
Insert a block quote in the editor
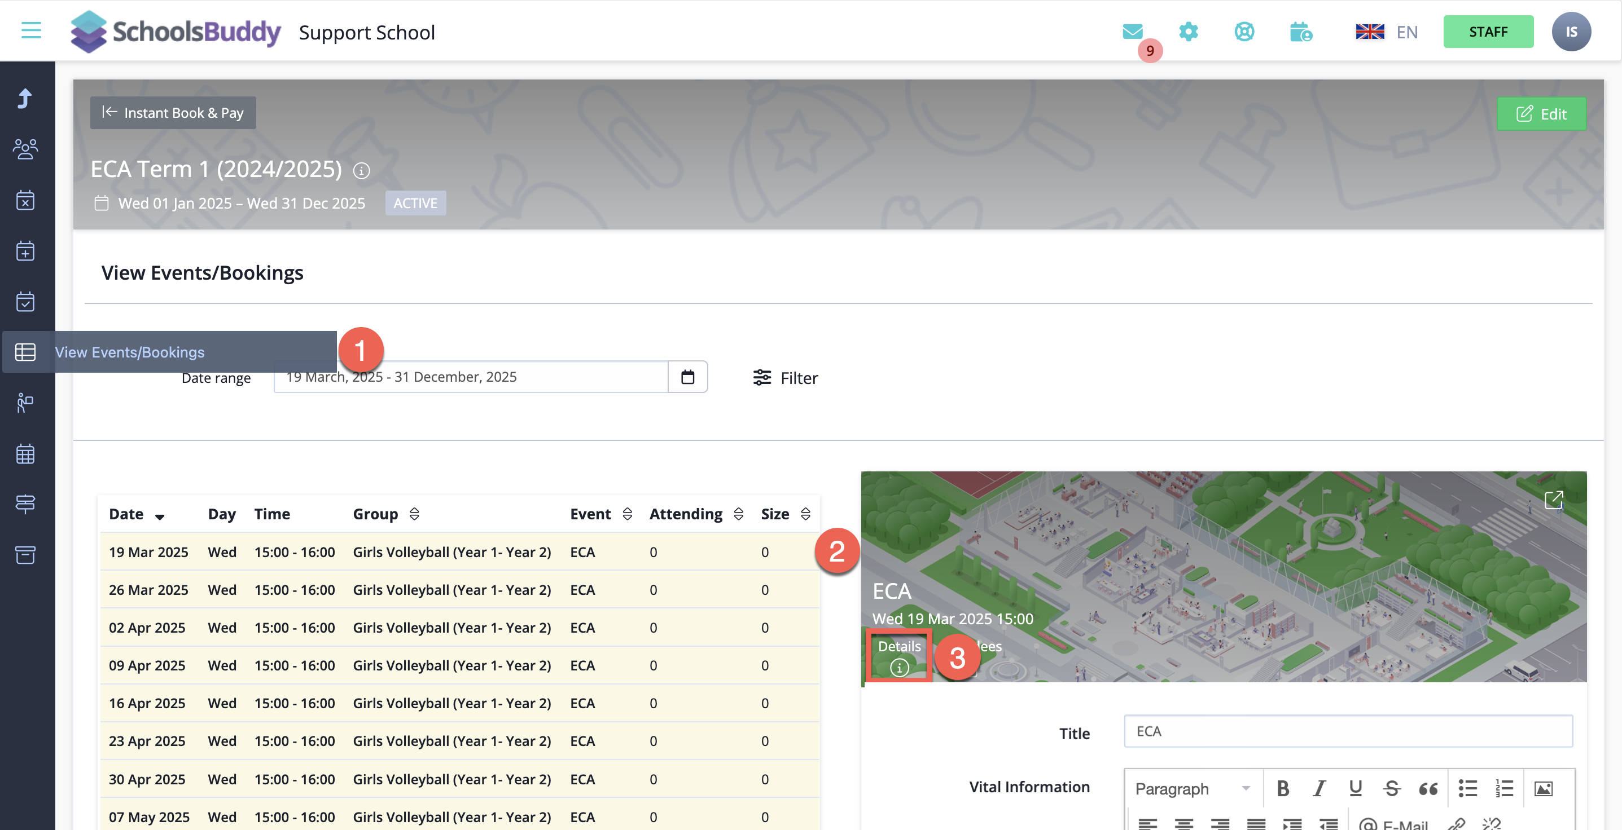[x=1428, y=788]
